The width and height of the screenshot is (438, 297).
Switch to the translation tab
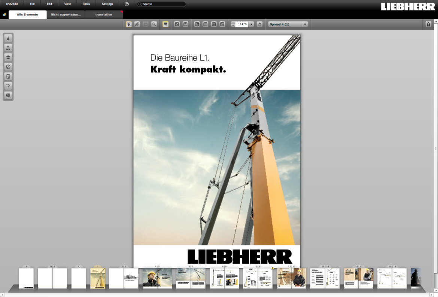point(104,15)
